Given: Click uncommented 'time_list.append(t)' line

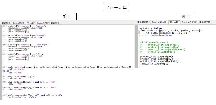Looking at the screenshot, I should [x=154, y=64].
